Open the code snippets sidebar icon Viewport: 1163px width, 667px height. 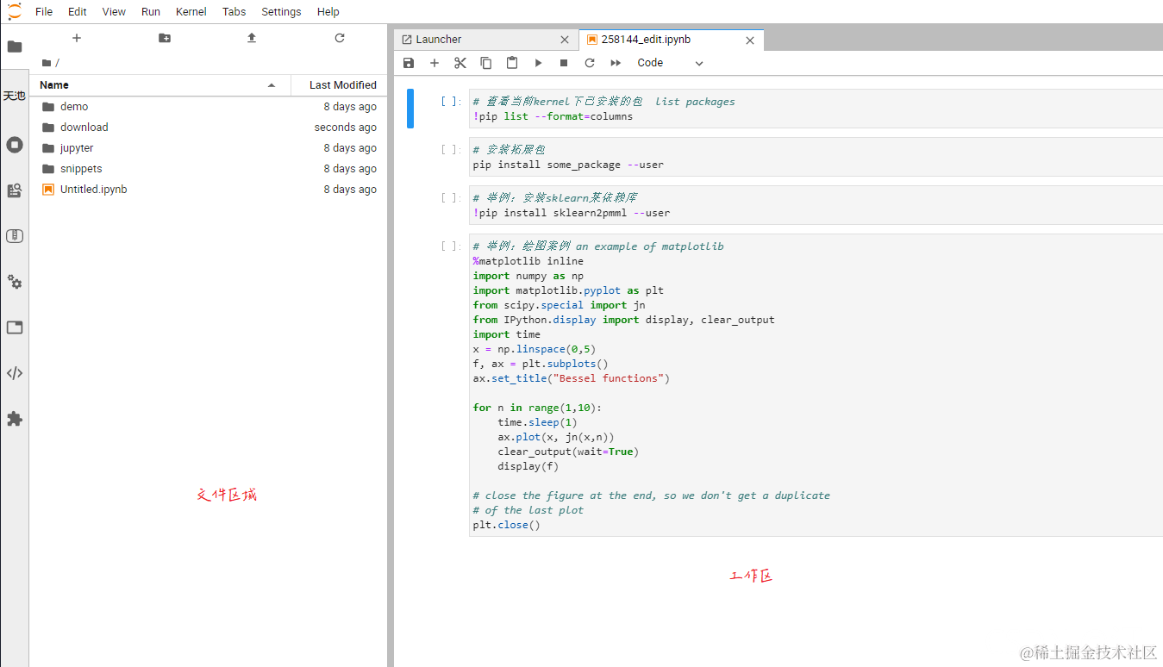click(x=15, y=373)
